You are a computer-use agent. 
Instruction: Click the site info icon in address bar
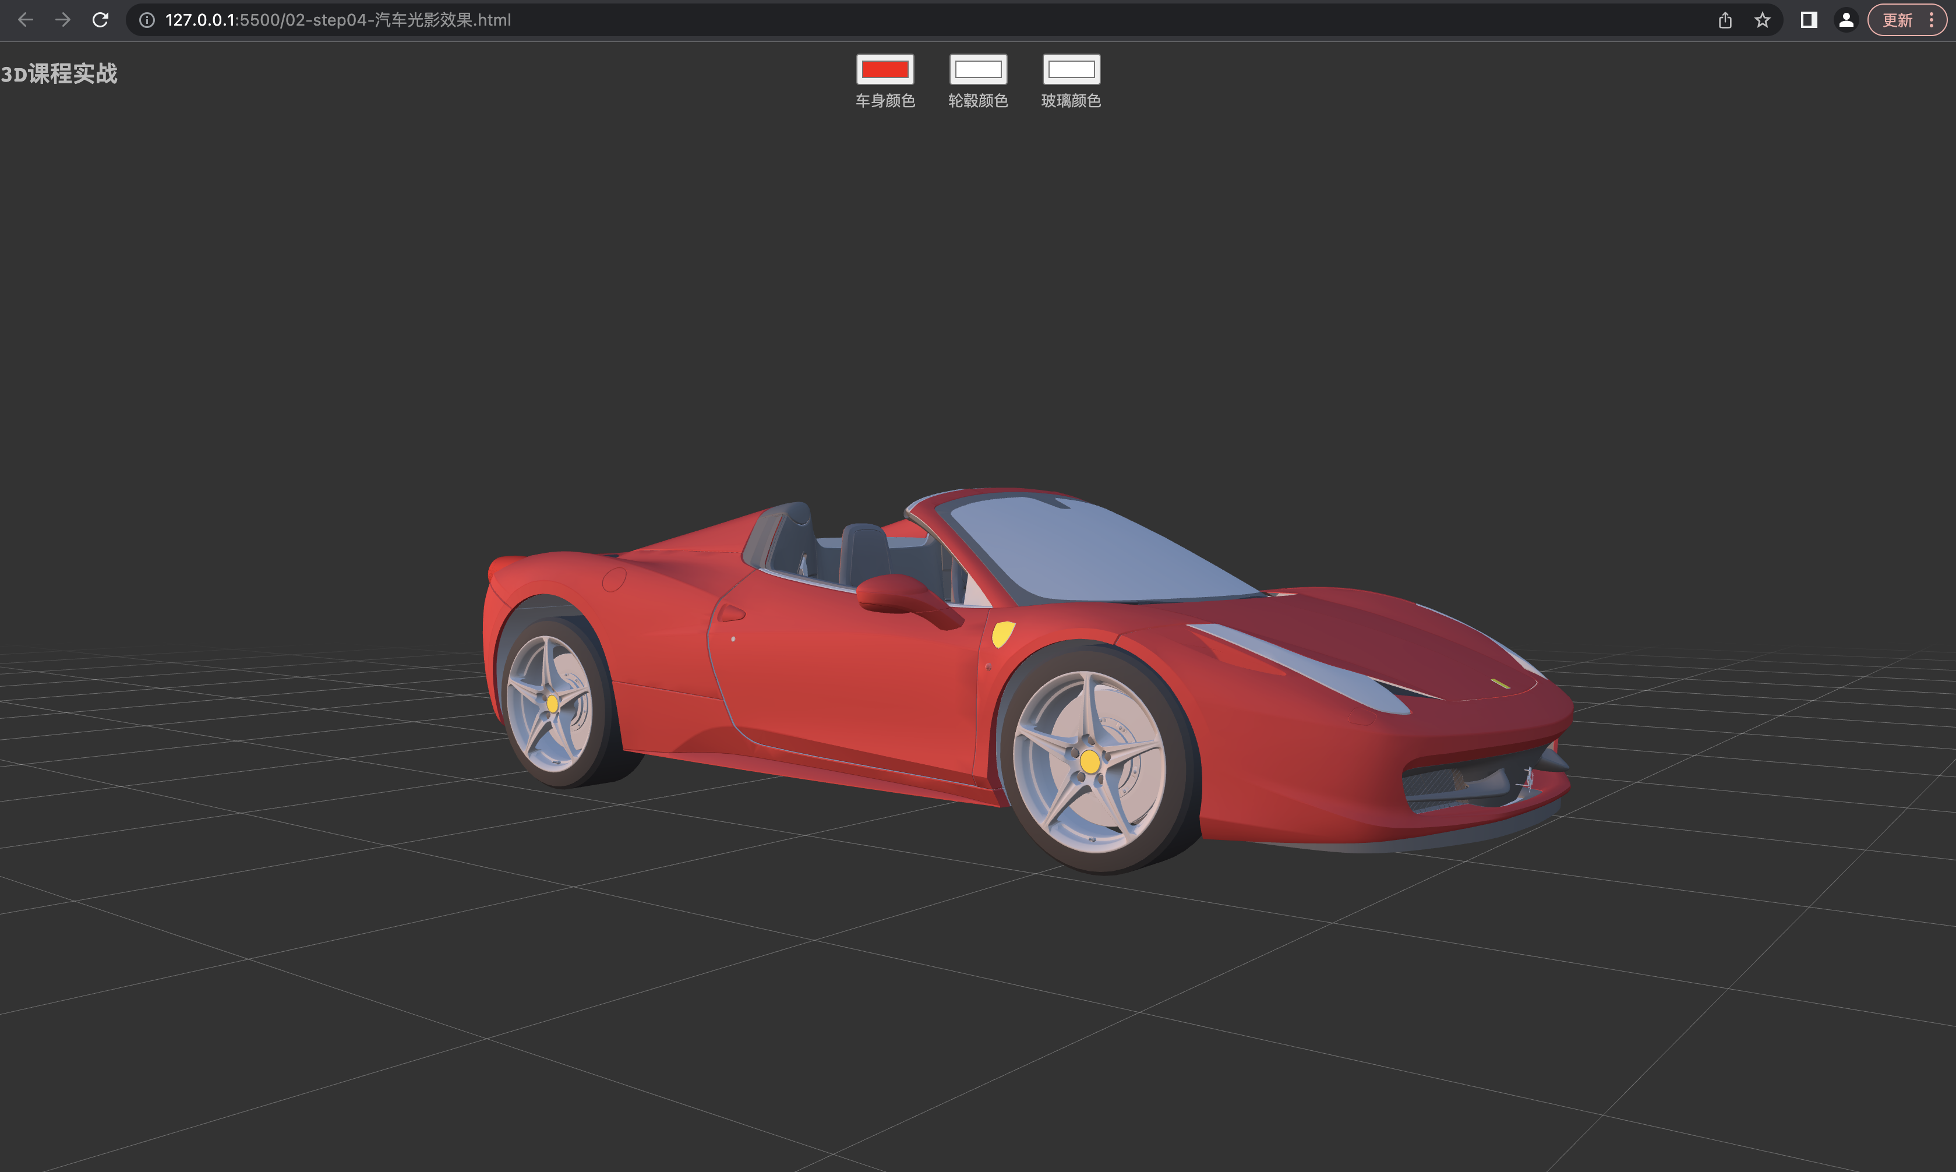point(147,20)
